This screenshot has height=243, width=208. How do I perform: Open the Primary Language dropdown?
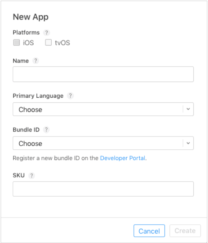(99, 110)
